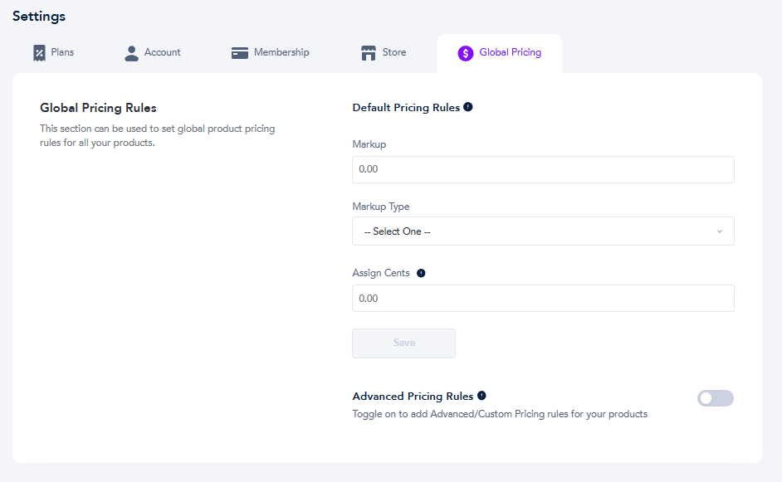Click the Store shopfront icon

pos(369,53)
